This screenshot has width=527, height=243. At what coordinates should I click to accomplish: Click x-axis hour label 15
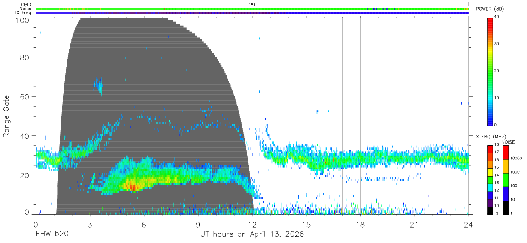point(306,225)
